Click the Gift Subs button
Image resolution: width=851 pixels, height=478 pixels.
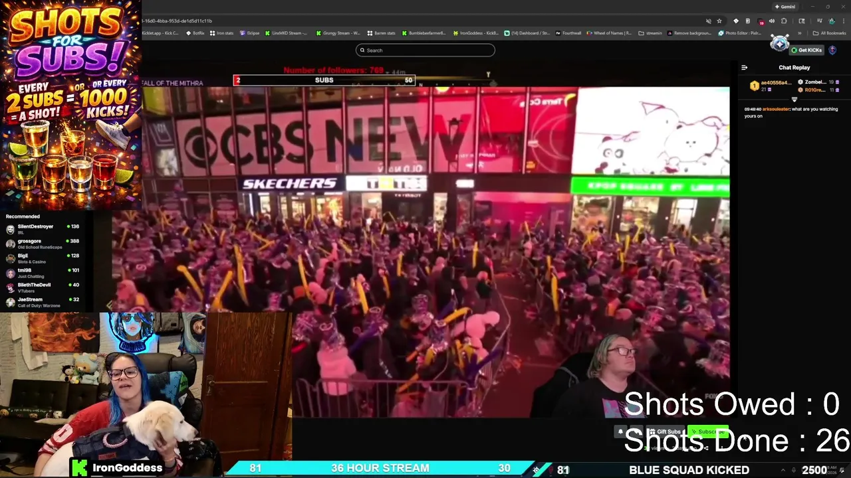pyautogui.click(x=665, y=432)
